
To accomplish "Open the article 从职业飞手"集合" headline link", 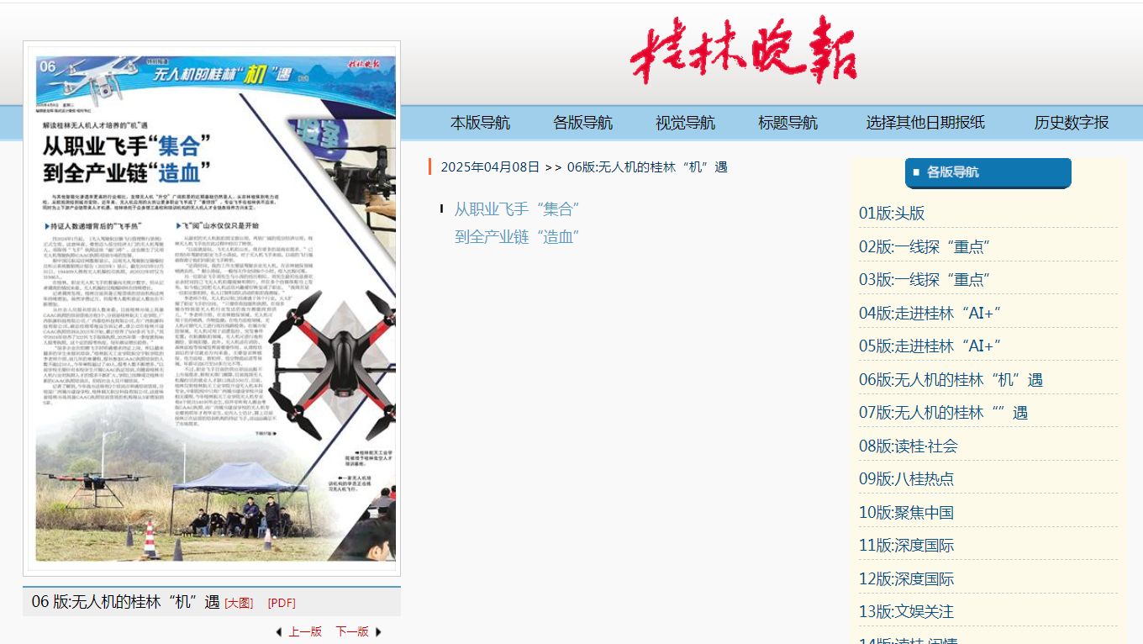I will pos(517,209).
